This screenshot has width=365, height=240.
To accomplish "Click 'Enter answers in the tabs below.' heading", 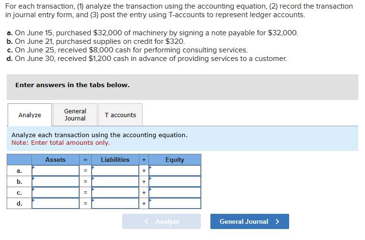I will click(73, 85).
